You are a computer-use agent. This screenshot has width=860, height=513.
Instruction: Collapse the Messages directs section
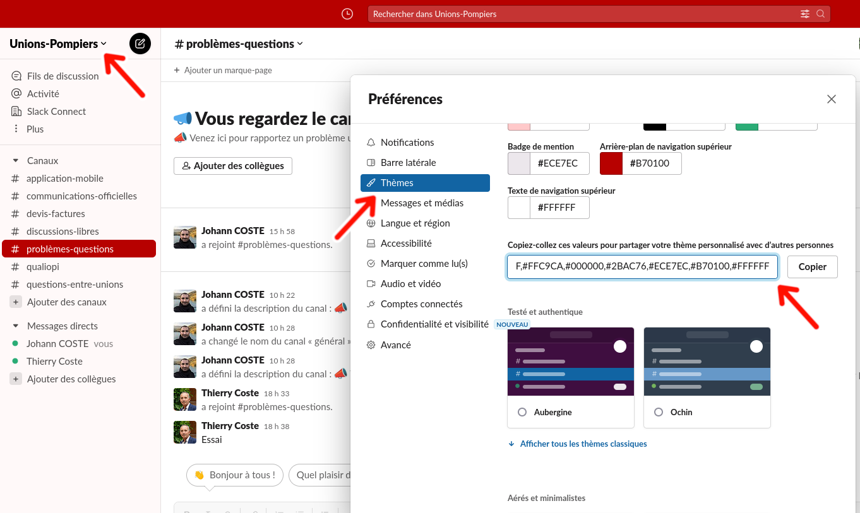16,326
